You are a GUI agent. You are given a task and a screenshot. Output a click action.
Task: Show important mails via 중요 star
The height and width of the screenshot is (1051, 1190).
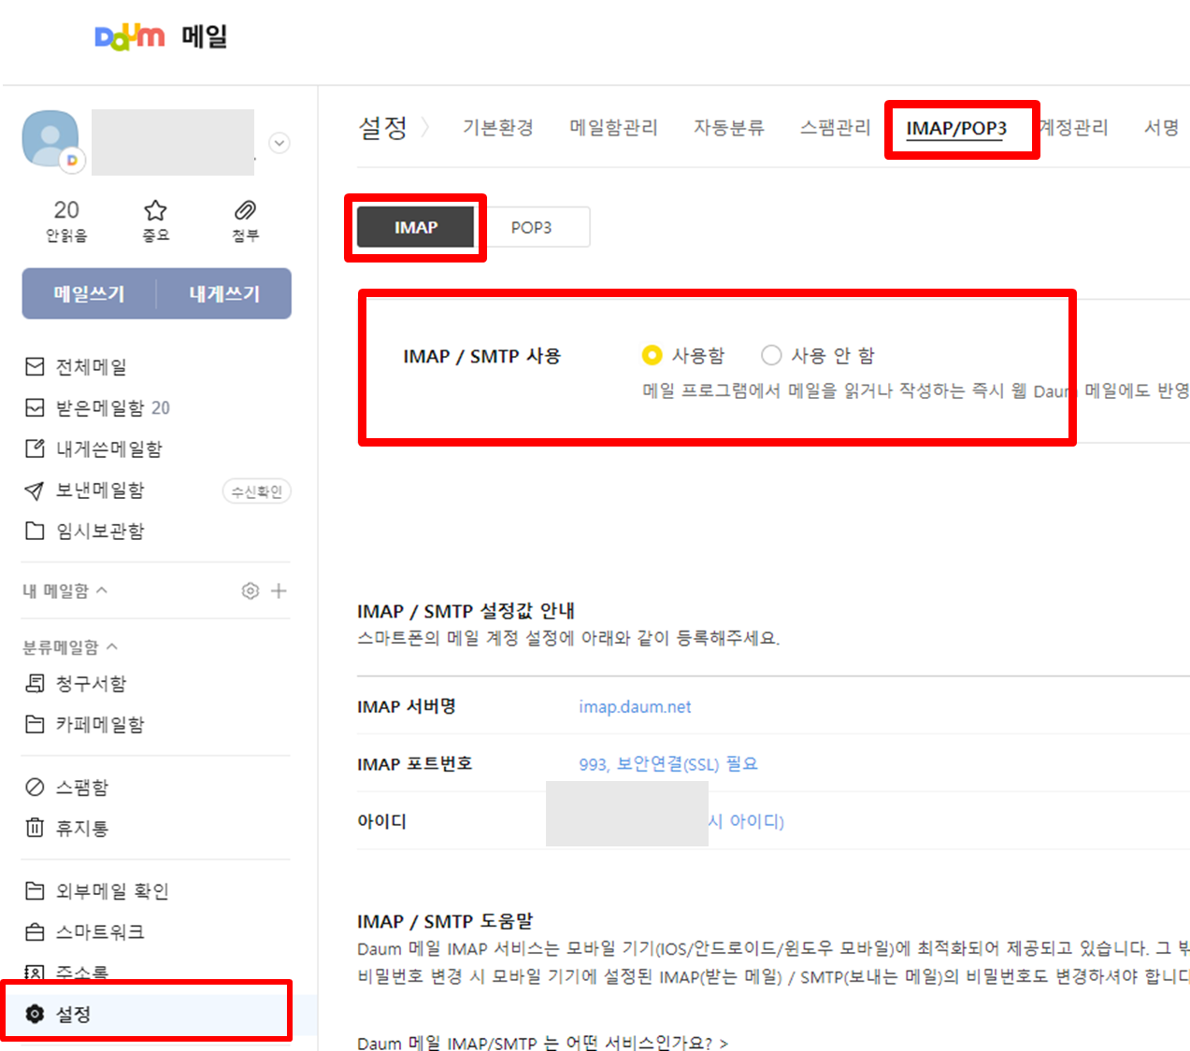pyautogui.click(x=155, y=220)
